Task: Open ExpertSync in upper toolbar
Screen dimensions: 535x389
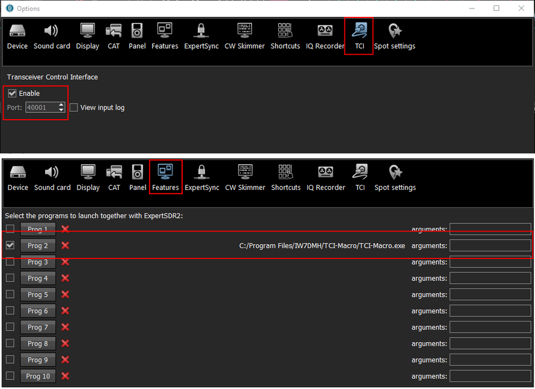Action: tap(201, 37)
